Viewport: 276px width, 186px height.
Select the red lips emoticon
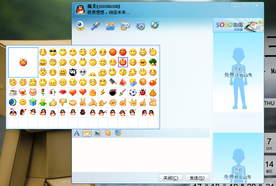(63, 92)
